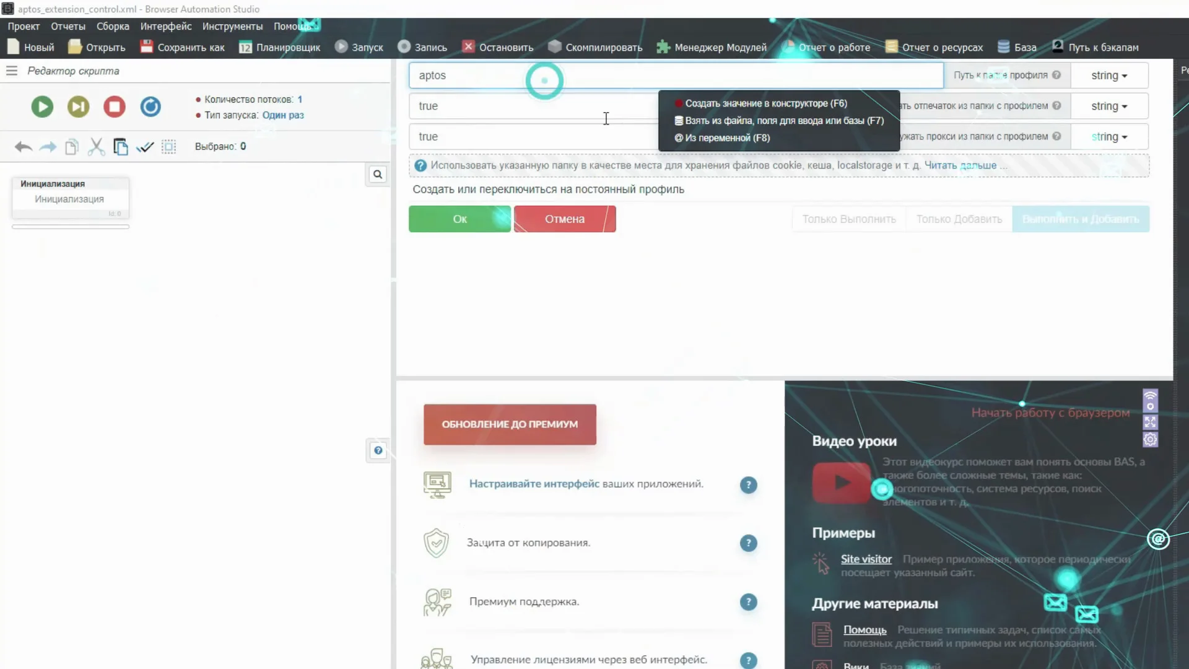
Task: Click the help question icon beside script panel
Action: 378,450
